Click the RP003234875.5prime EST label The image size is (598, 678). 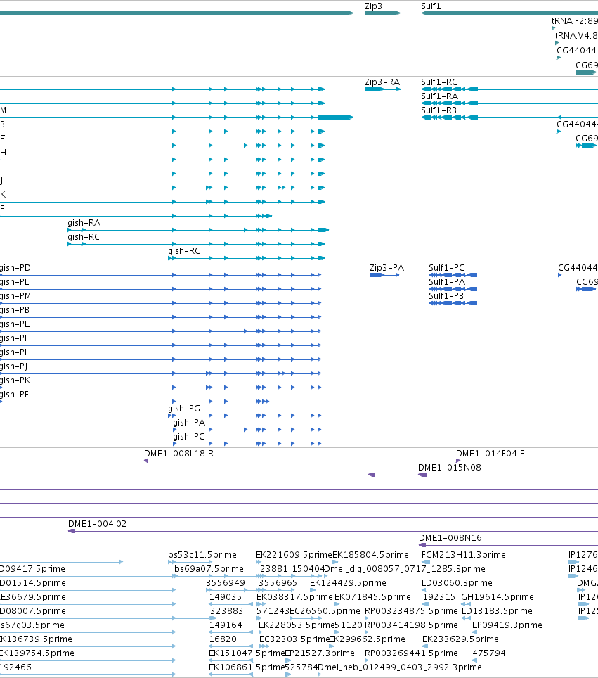[411, 611]
